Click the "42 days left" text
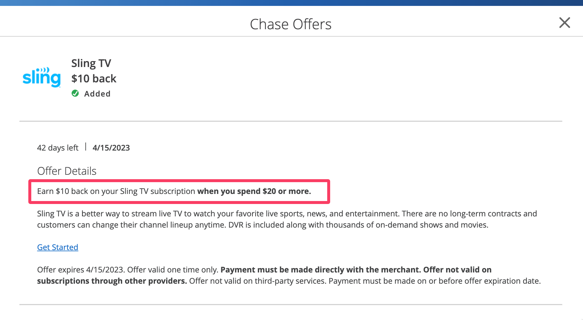The width and height of the screenshot is (583, 320). (x=58, y=148)
